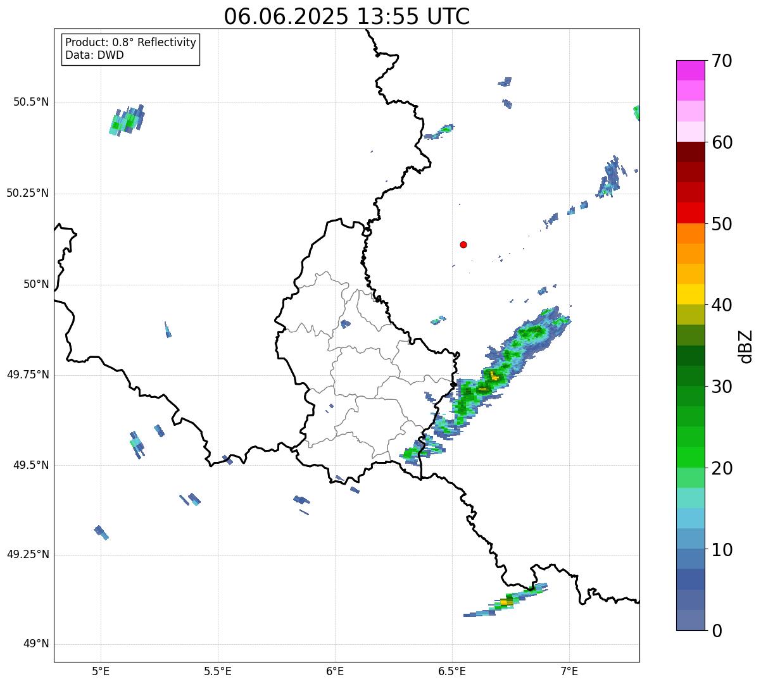Click the plot title 06.06.2025 13:55 UTC
This screenshot has width=761, height=684.
coord(347,16)
